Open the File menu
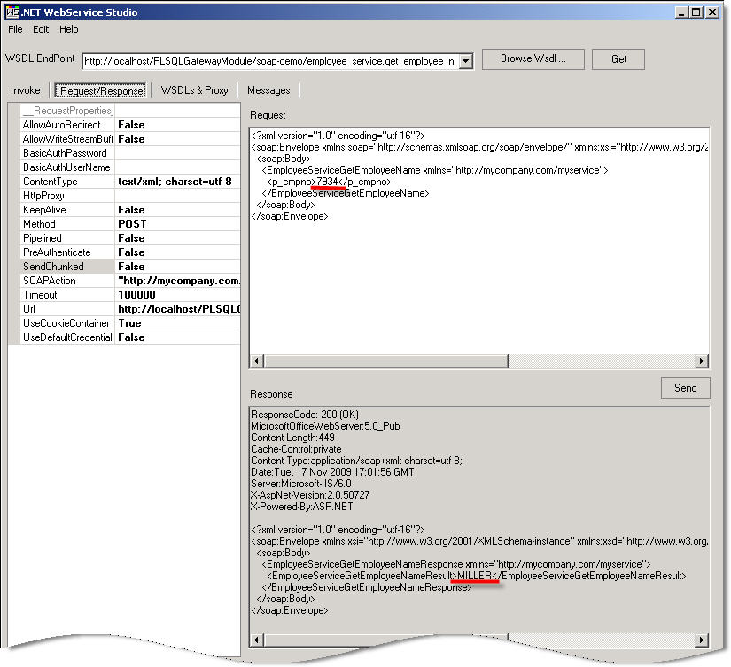 click(x=14, y=29)
